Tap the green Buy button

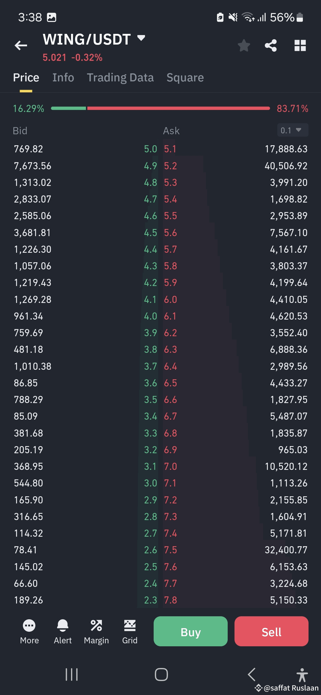pos(191,631)
